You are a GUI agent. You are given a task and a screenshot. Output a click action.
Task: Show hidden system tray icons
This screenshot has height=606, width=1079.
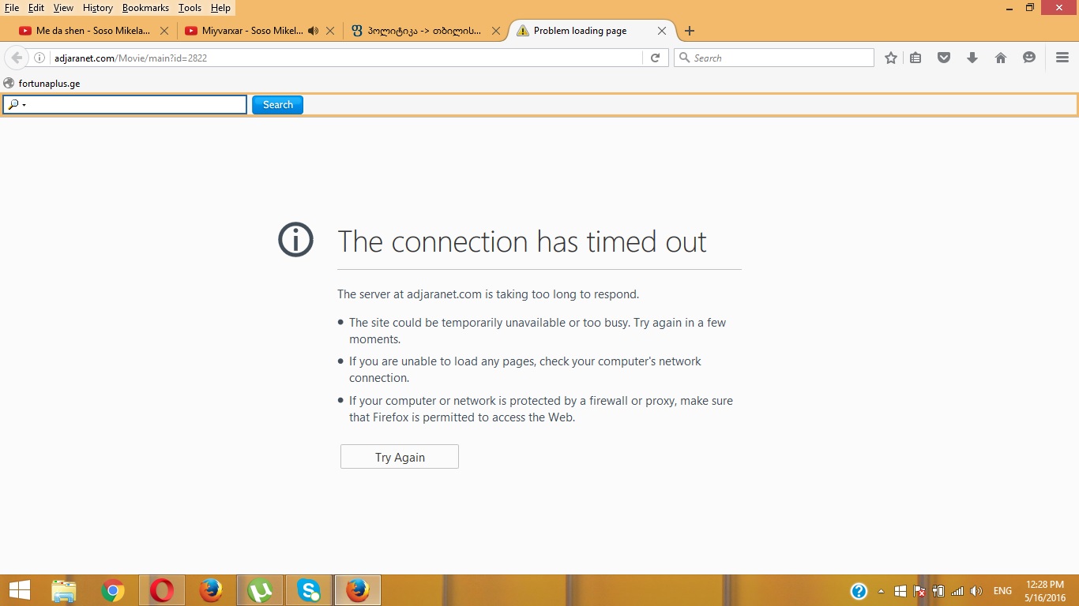click(x=882, y=591)
